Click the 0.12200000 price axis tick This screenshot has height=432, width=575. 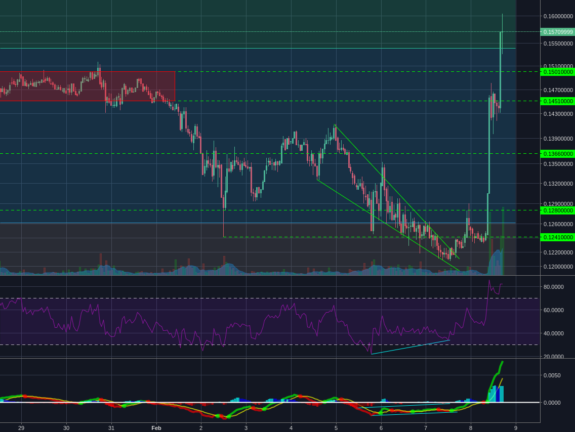click(x=558, y=252)
